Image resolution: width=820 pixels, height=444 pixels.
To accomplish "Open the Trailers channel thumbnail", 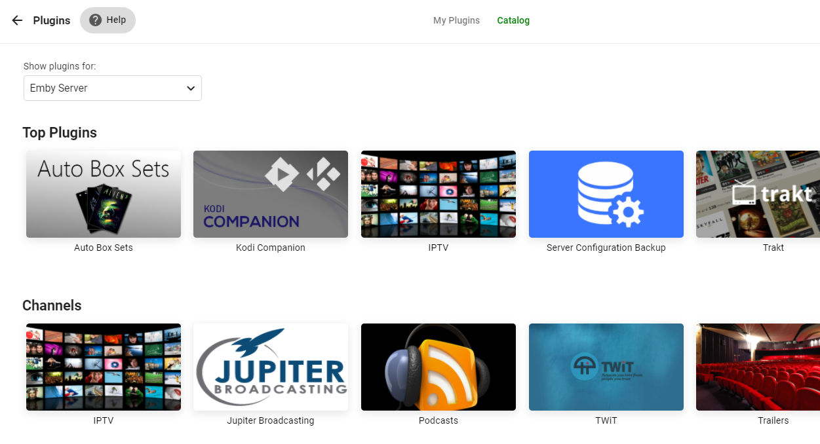I will click(758, 367).
